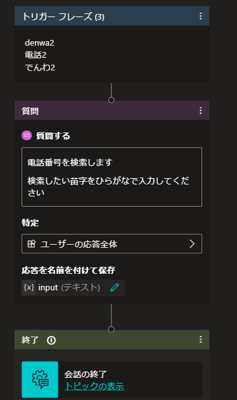Select the trigger phrase denwa2

[39, 42]
